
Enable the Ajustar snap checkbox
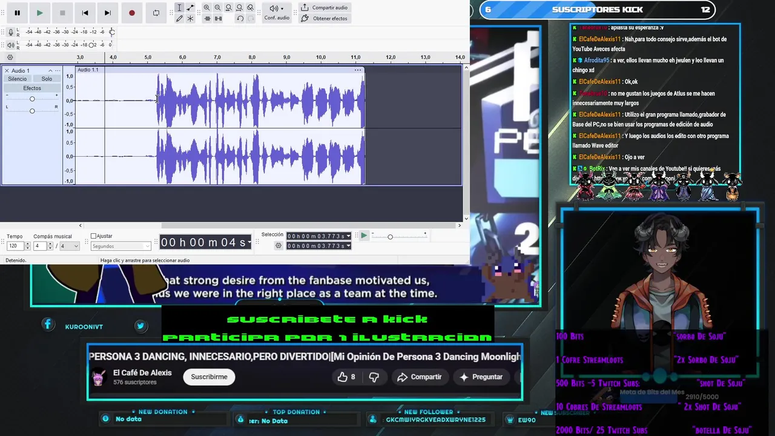(x=93, y=236)
